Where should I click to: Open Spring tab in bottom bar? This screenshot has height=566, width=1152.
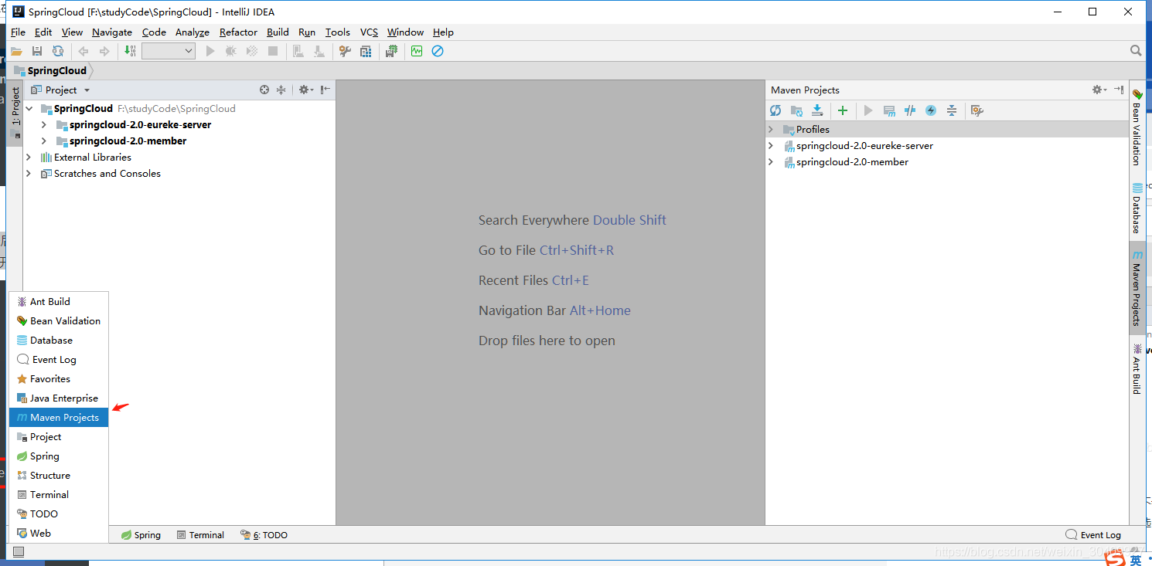point(141,534)
